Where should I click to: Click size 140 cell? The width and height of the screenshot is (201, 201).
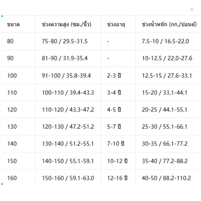[12, 144]
